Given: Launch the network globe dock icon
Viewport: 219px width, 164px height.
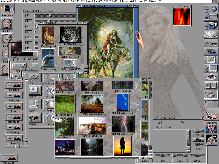Looking at the screenshot, I should click(x=211, y=9).
